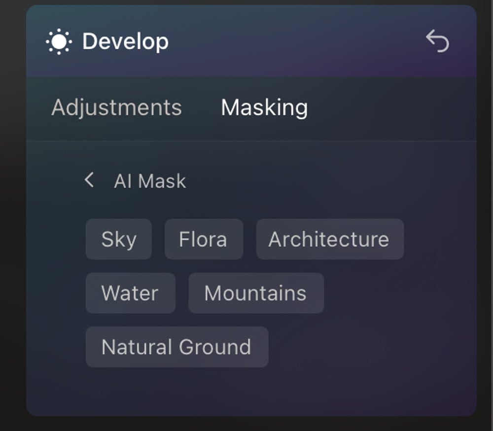The image size is (493, 431).
Task: Switch to the Adjustments tab
Action: tap(117, 108)
